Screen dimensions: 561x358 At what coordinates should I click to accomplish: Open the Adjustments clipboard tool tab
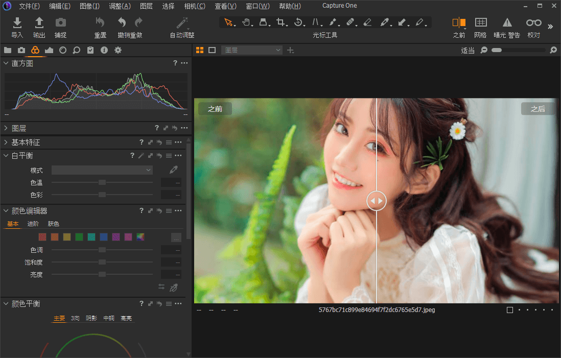(x=90, y=50)
